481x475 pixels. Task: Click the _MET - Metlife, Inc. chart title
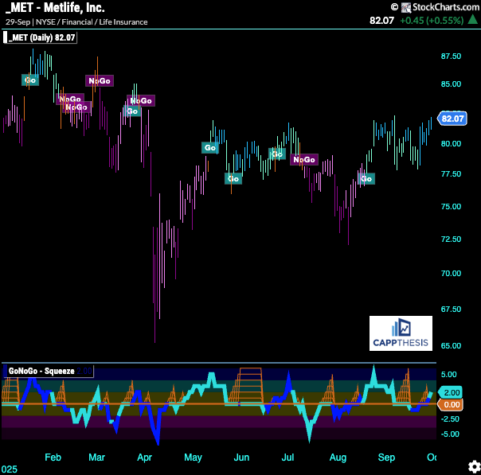(55, 8)
